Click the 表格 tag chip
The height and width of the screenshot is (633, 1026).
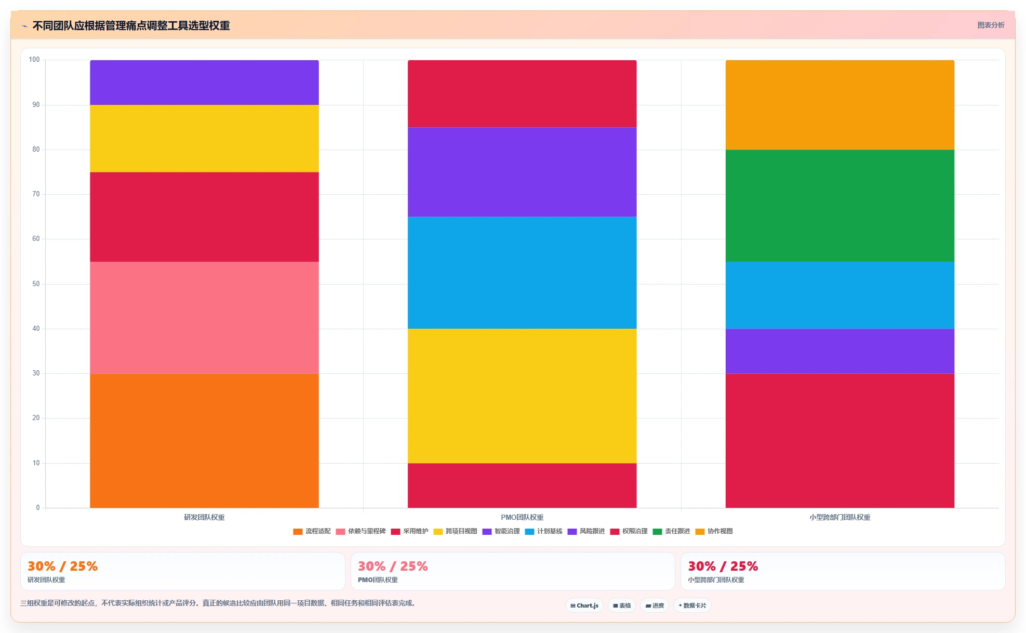(x=621, y=605)
